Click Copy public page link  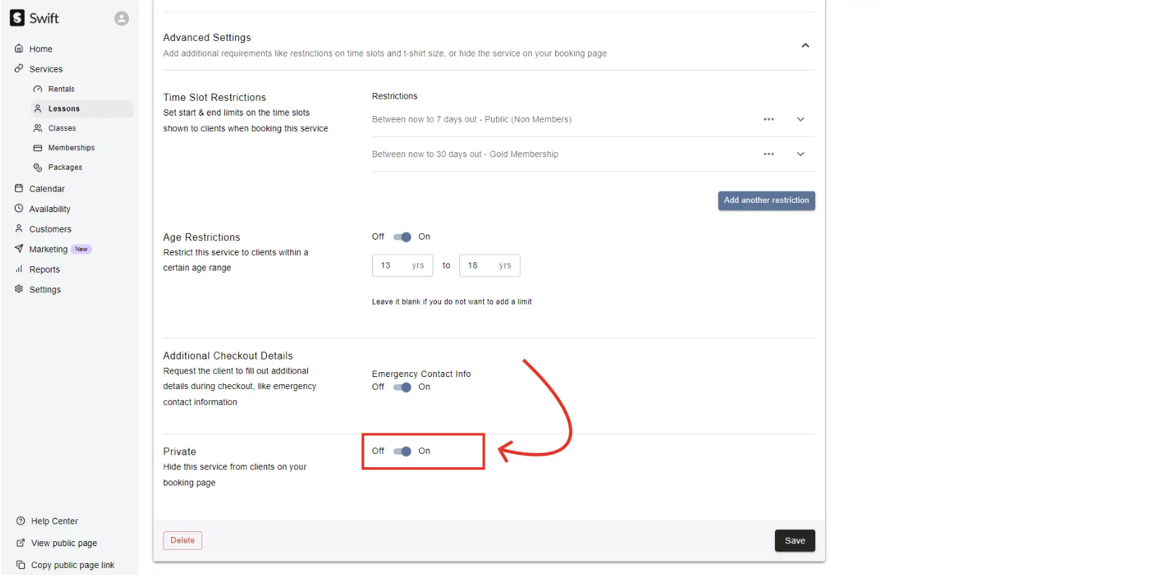click(x=73, y=565)
